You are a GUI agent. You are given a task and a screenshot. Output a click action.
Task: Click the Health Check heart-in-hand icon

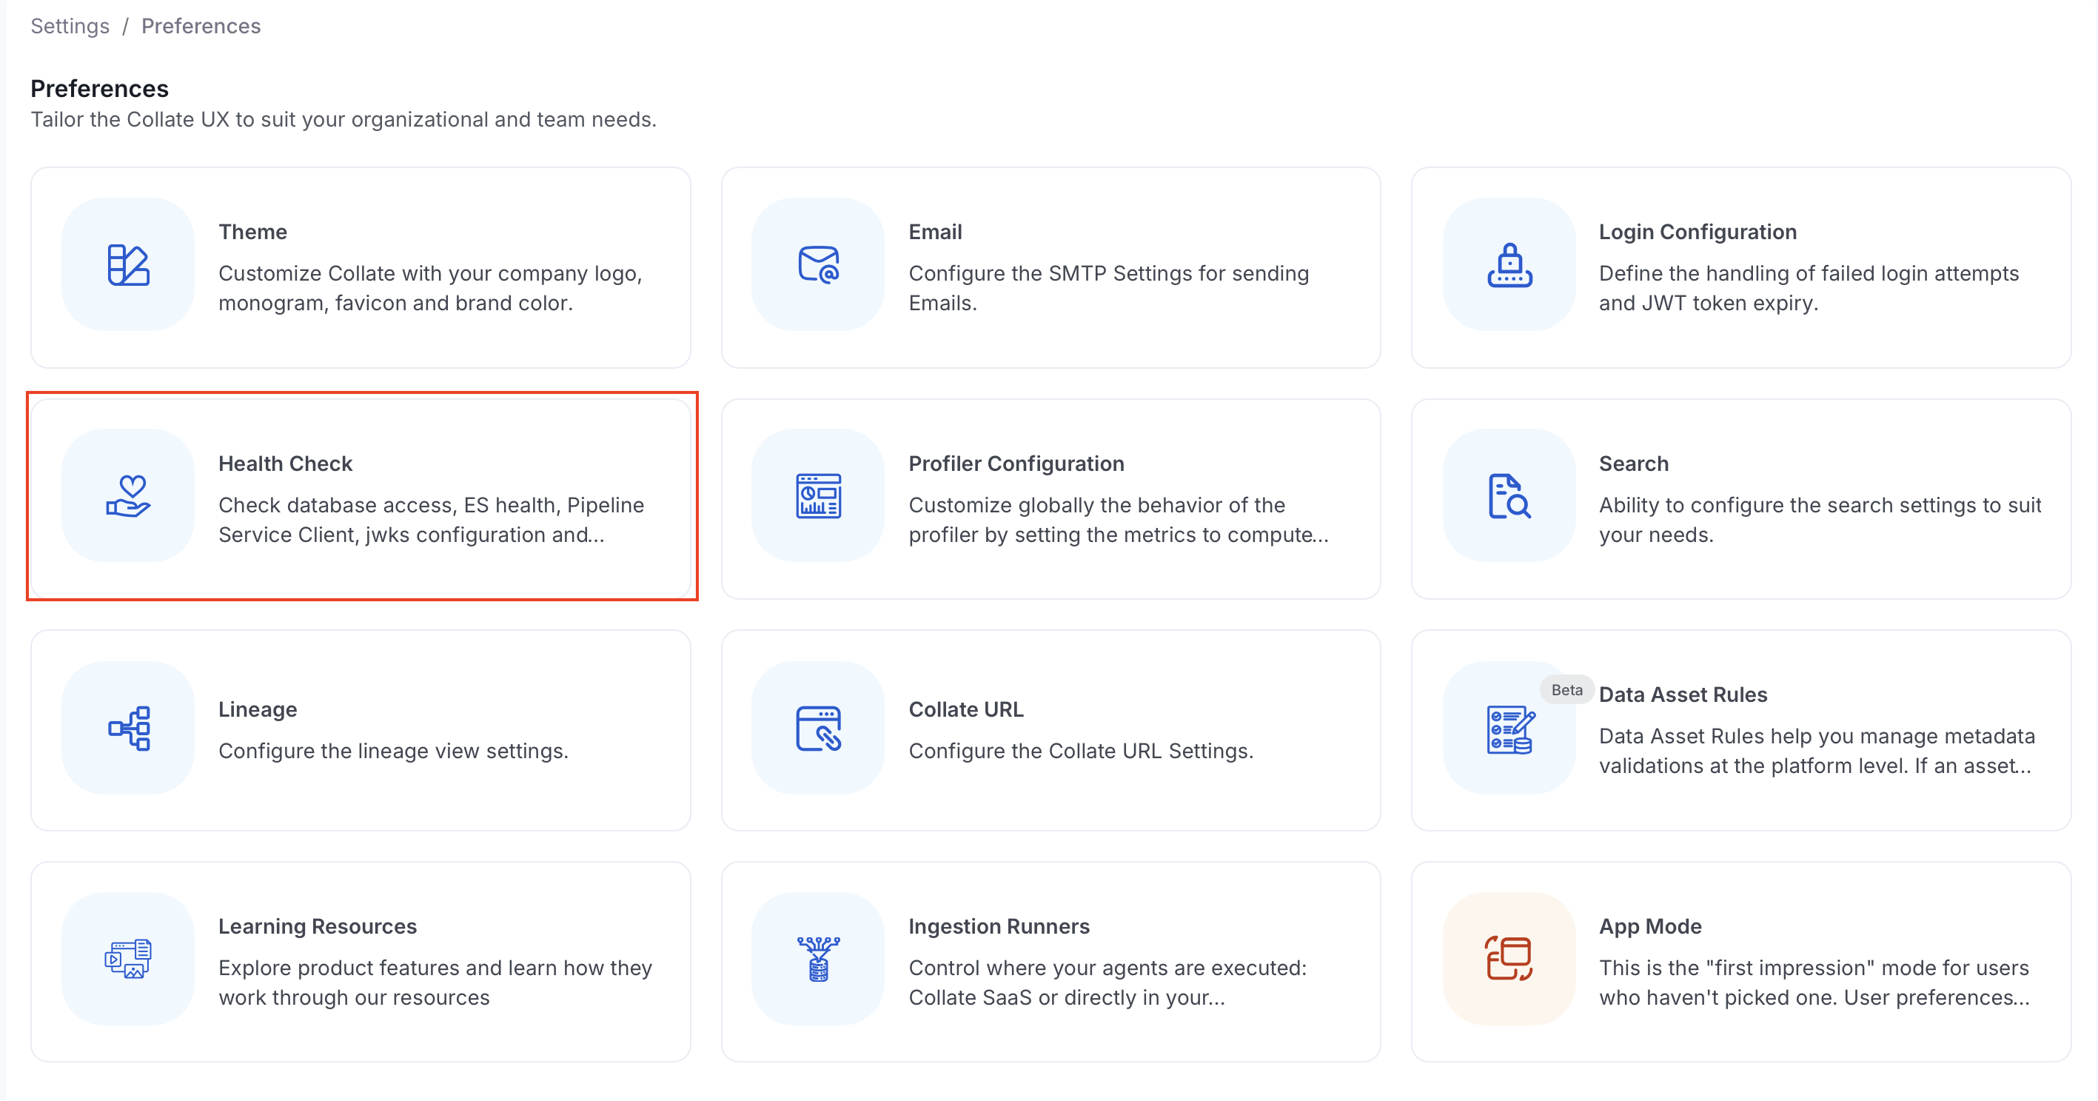(129, 496)
